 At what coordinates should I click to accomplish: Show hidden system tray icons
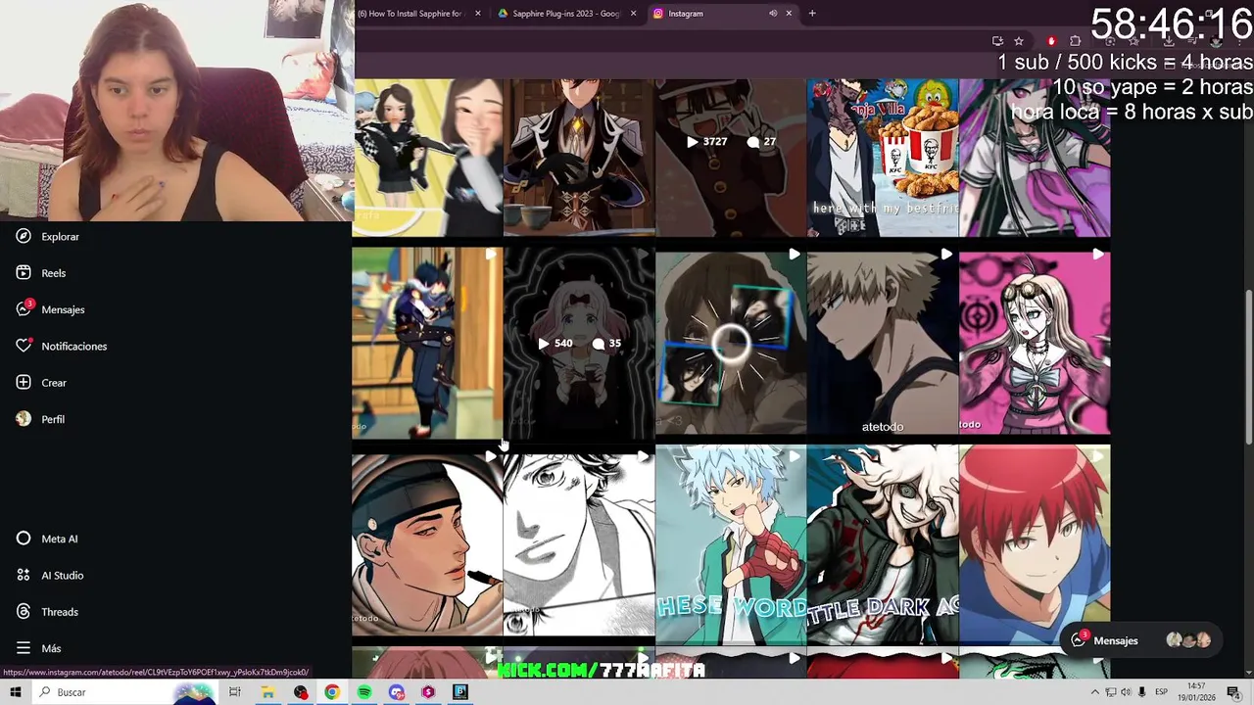(1095, 692)
